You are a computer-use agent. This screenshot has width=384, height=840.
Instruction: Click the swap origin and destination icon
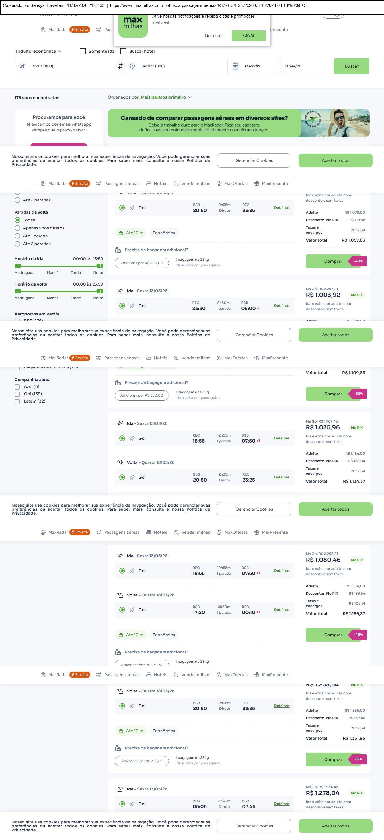(x=120, y=66)
